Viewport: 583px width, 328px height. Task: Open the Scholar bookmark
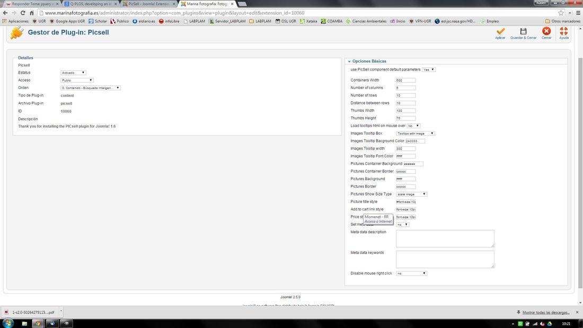98,21
